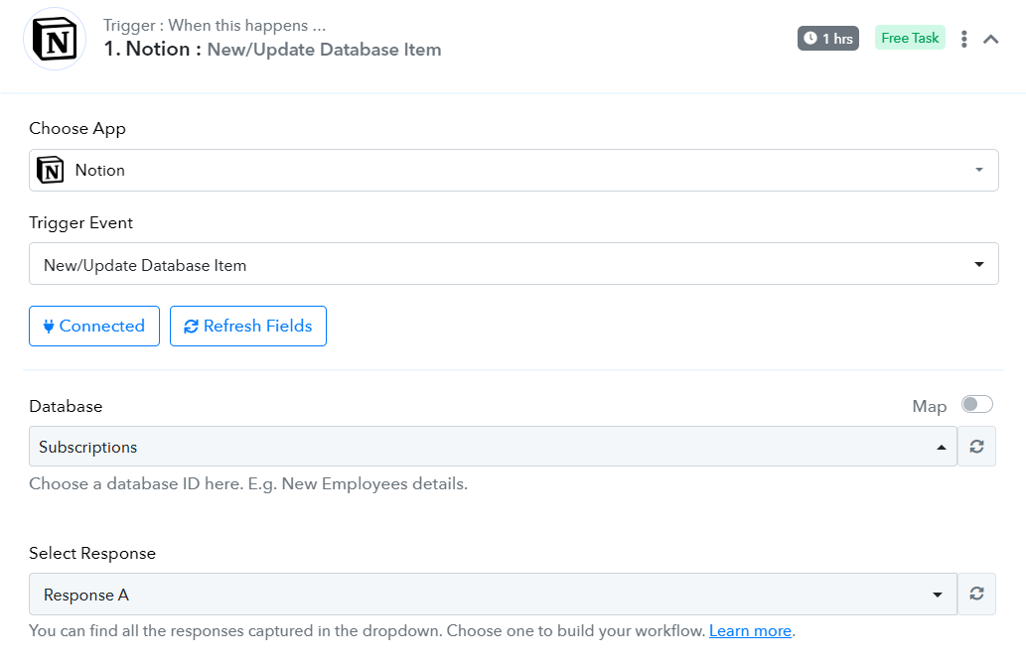Click the small Notion icon in app field

click(51, 170)
